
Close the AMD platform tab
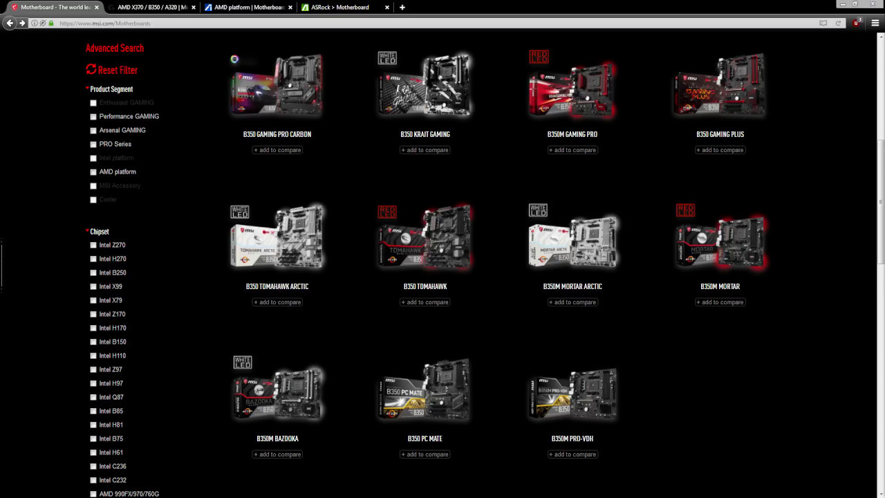tap(289, 7)
